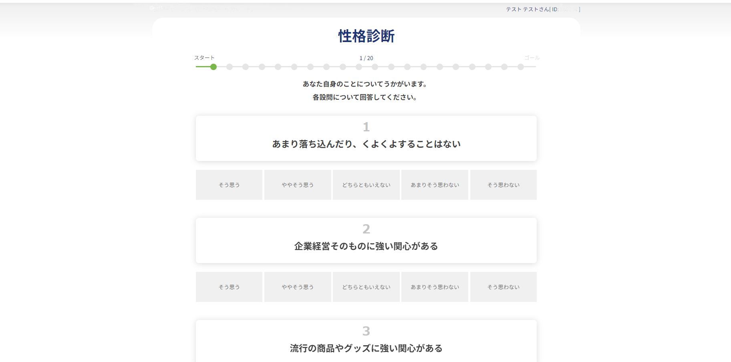Click the ゴール label on the progress bar
This screenshot has width=731, height=362.
pos(530,58)
